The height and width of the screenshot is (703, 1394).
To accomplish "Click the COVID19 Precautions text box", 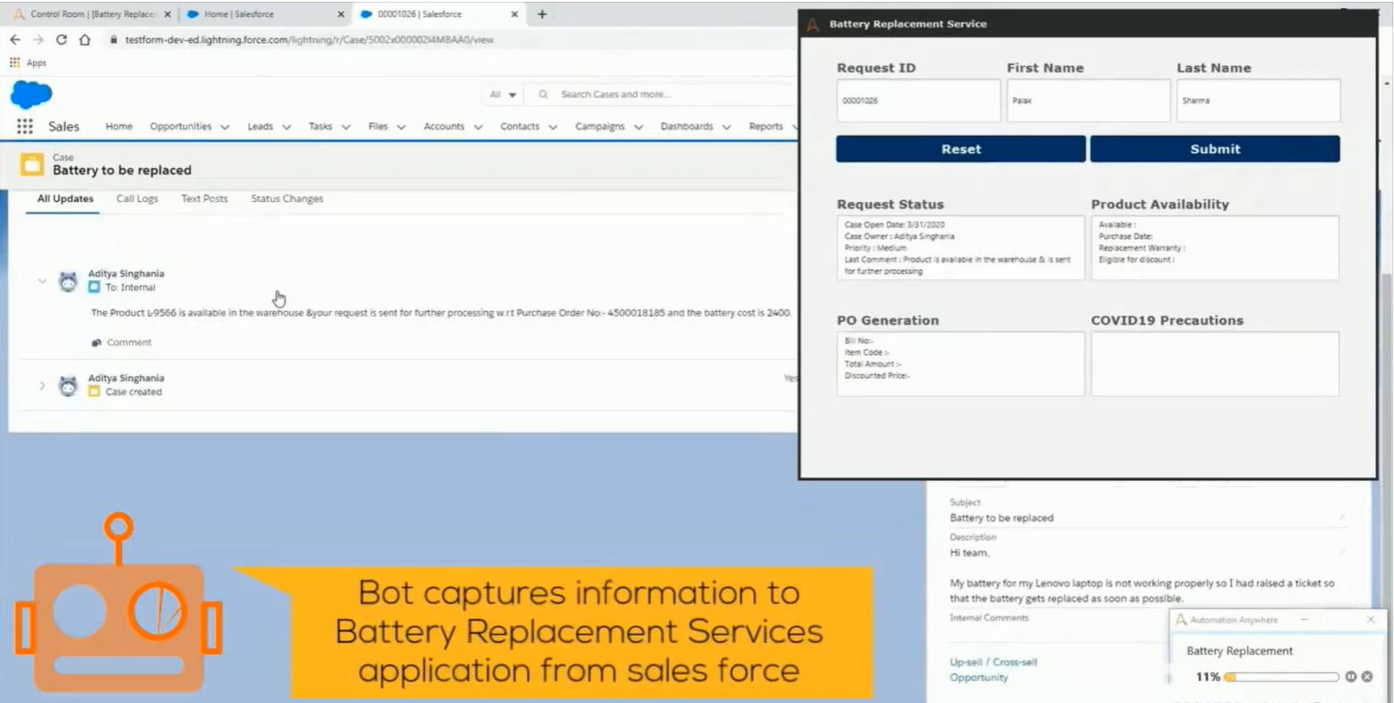I will pyautogui.click(x=1215, y=364).
